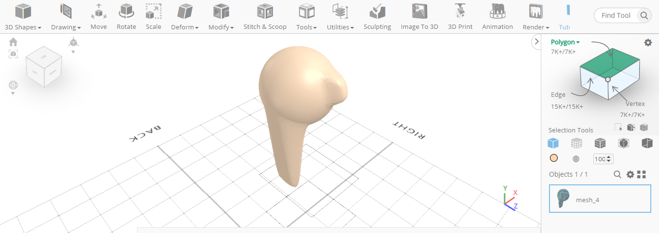Open the Stitch & Scoop tool

(265, 17)
